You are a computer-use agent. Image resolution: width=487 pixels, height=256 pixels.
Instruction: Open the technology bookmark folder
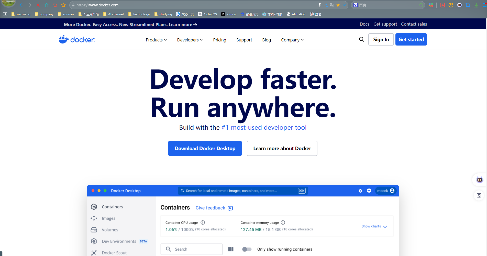coord(139,14)
